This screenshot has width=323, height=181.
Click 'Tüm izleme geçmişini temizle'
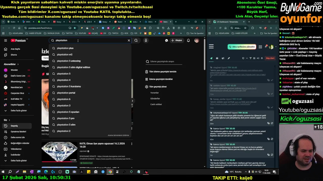pyautogui.click(x=161, y=72)
